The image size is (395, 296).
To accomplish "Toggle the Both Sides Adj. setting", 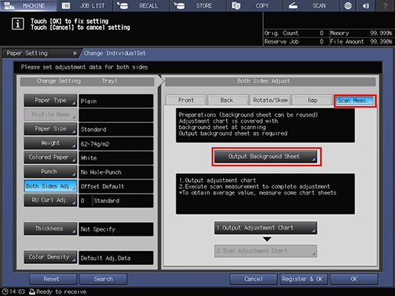I will click(50, 186).
